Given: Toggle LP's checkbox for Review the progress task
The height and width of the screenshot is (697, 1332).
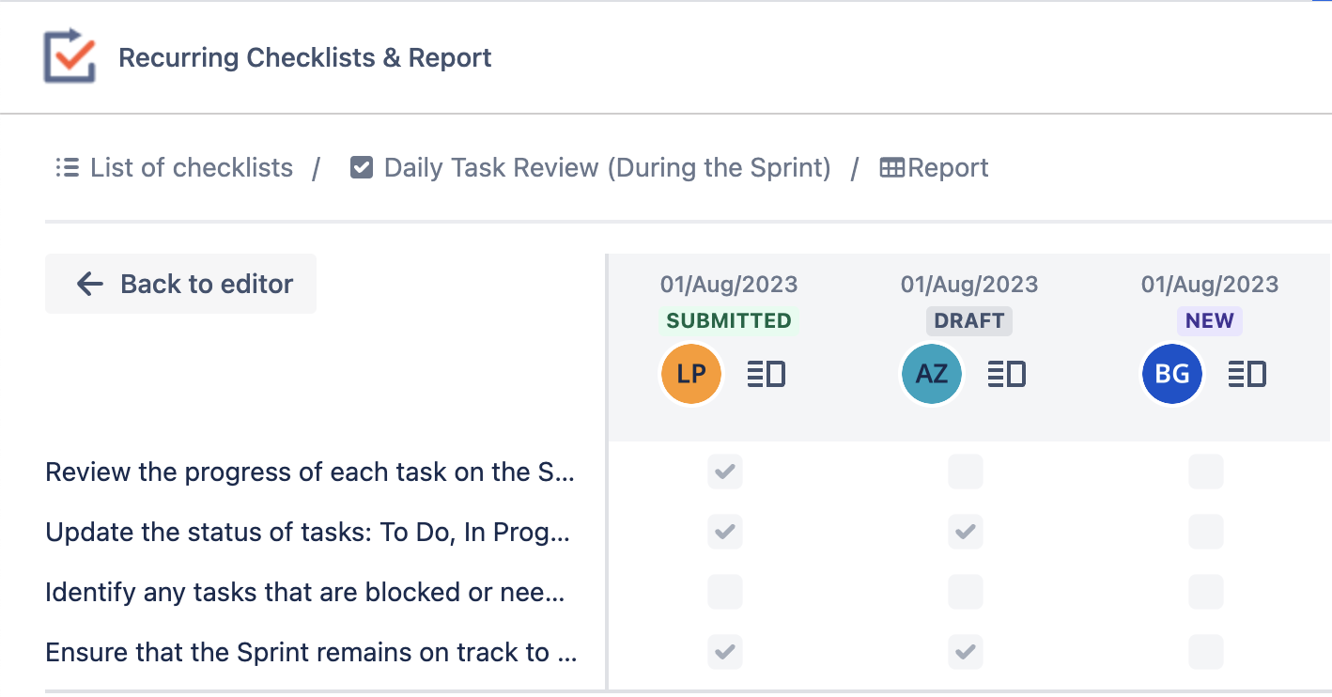Looking at the screenshot, I should pos(724,472).
